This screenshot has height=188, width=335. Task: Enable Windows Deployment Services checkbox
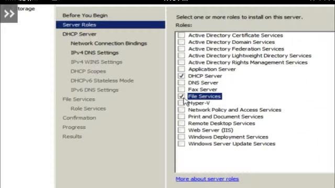coord(181,137)
